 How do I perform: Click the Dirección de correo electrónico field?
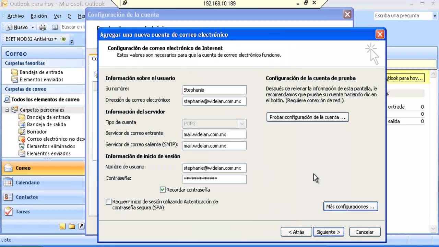click(x=214, y=101)
